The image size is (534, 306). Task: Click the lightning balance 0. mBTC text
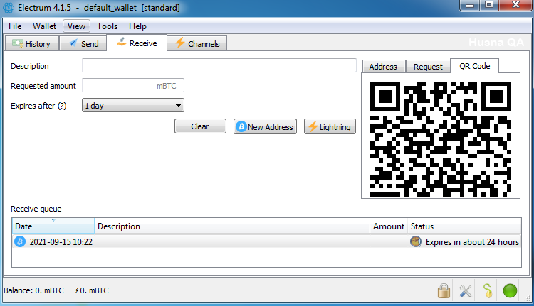(91, 290)
